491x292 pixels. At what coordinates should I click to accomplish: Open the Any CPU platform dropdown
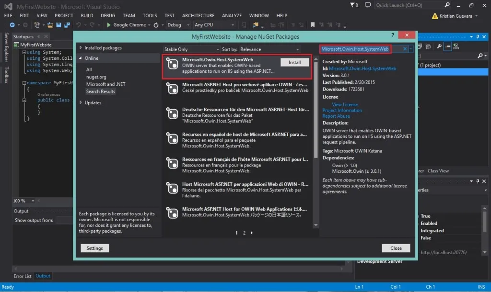[x=214, y=25]
